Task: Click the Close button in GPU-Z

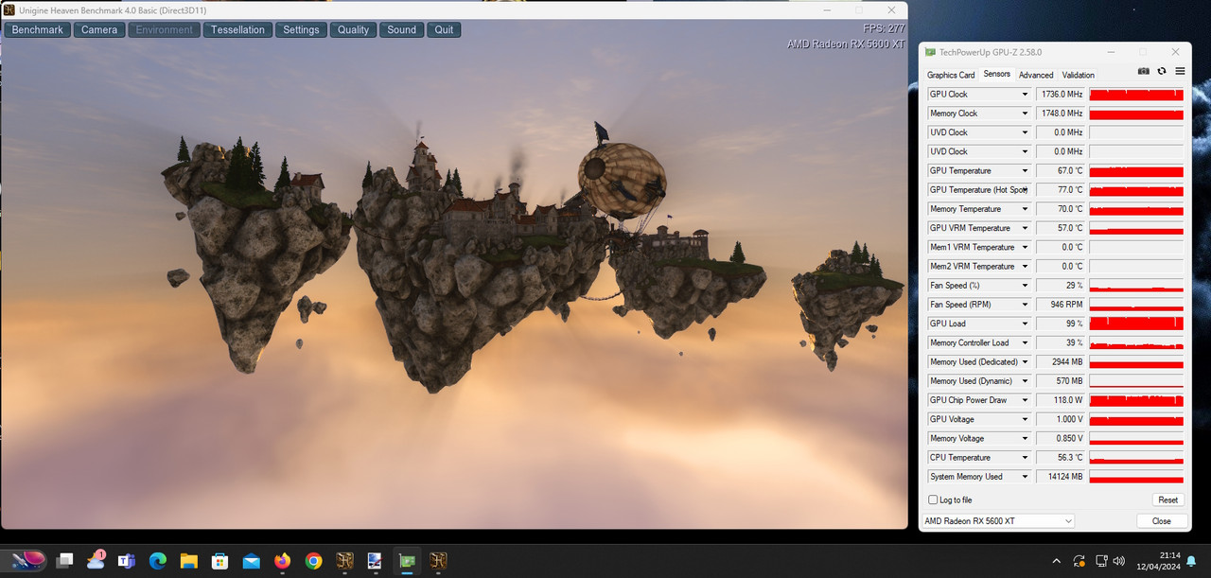Action: [x=1162, y=521]
